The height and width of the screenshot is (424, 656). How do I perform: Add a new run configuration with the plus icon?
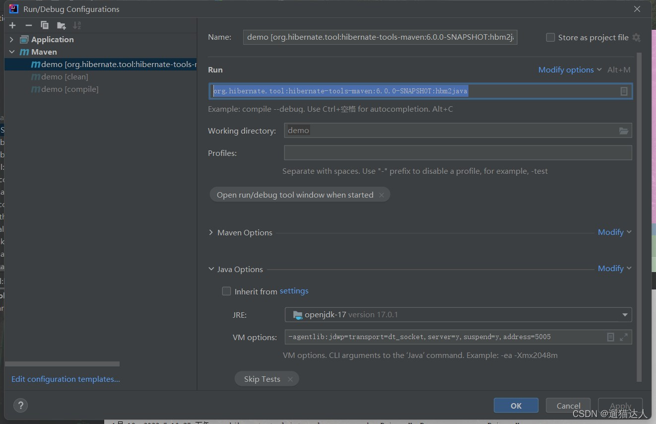[12, 25]
